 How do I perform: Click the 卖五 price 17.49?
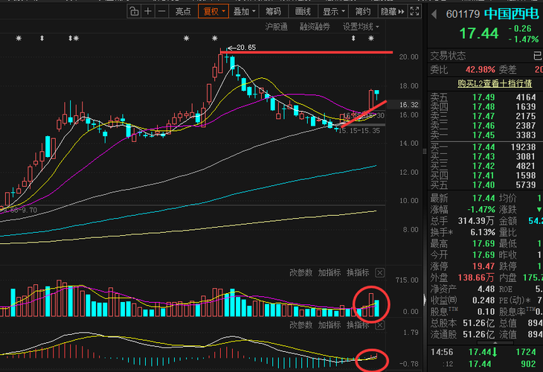pos(483,97)
